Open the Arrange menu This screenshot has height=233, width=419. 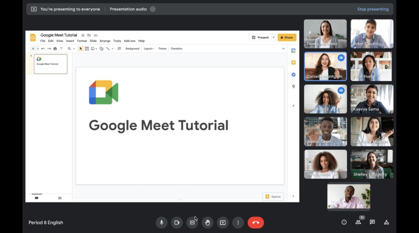[x=105, y=41]
